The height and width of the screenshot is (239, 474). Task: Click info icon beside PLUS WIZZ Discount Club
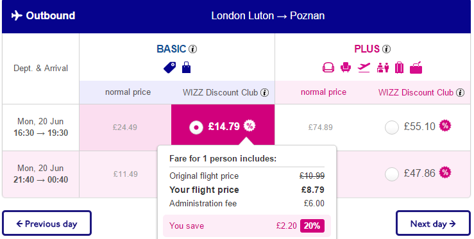(460, 92)
